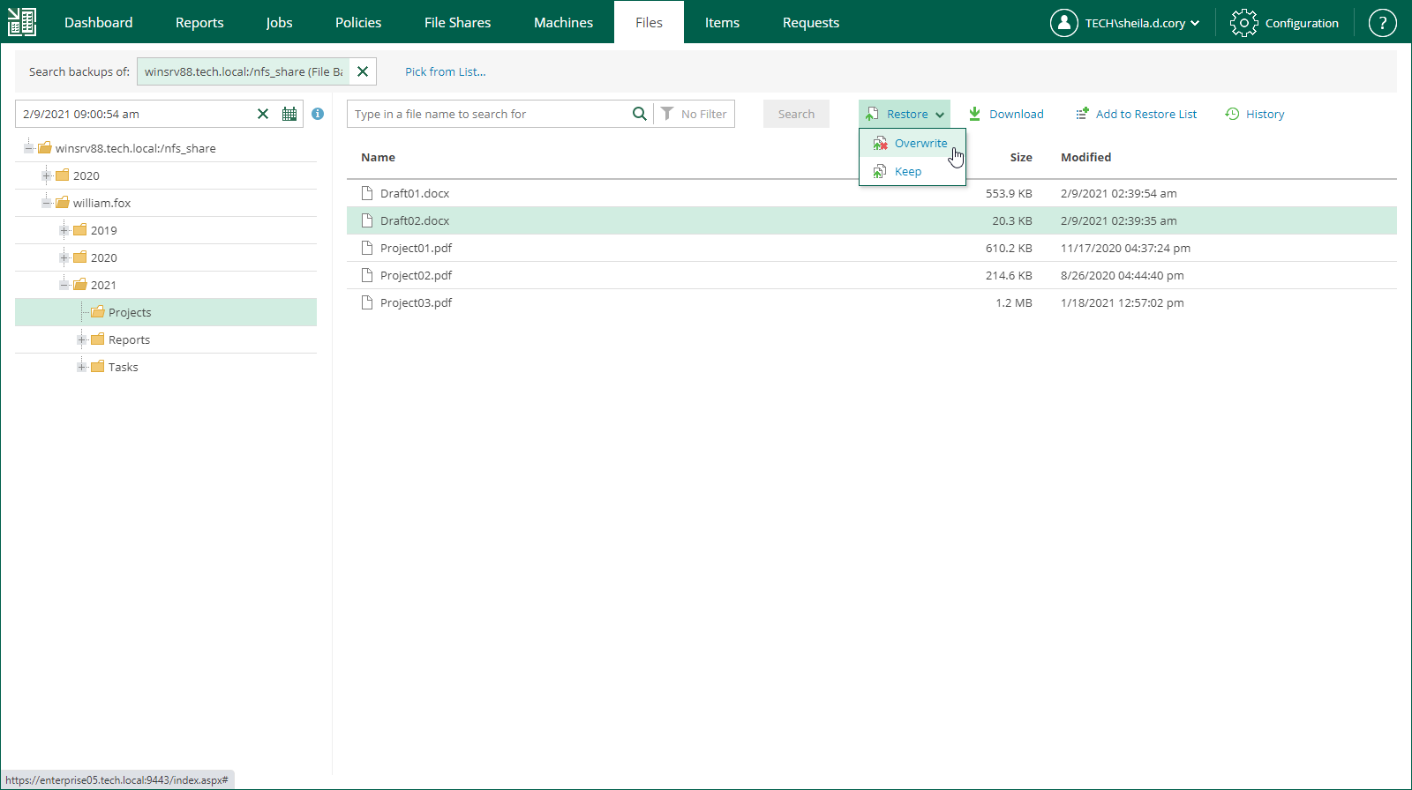Remove the winsrv88 backup search tag
The width and height of the screenshot is (1412, 790).
pos(363,71)
